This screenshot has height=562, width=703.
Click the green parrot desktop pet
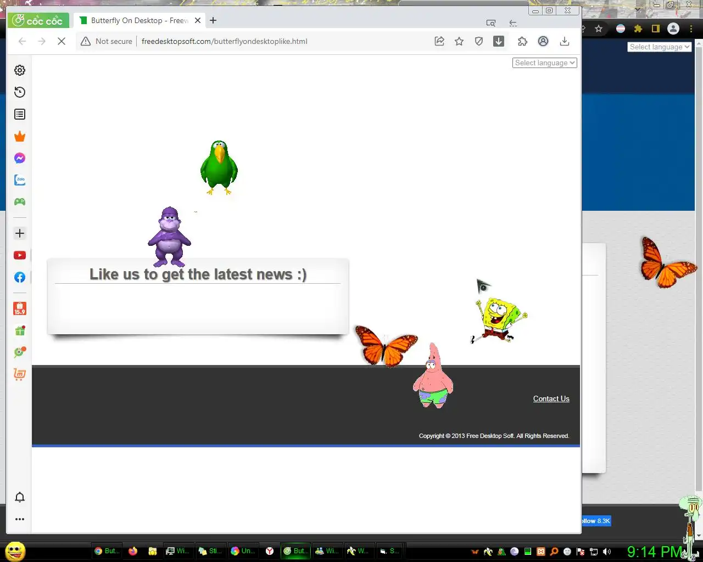tap(219, 168)
